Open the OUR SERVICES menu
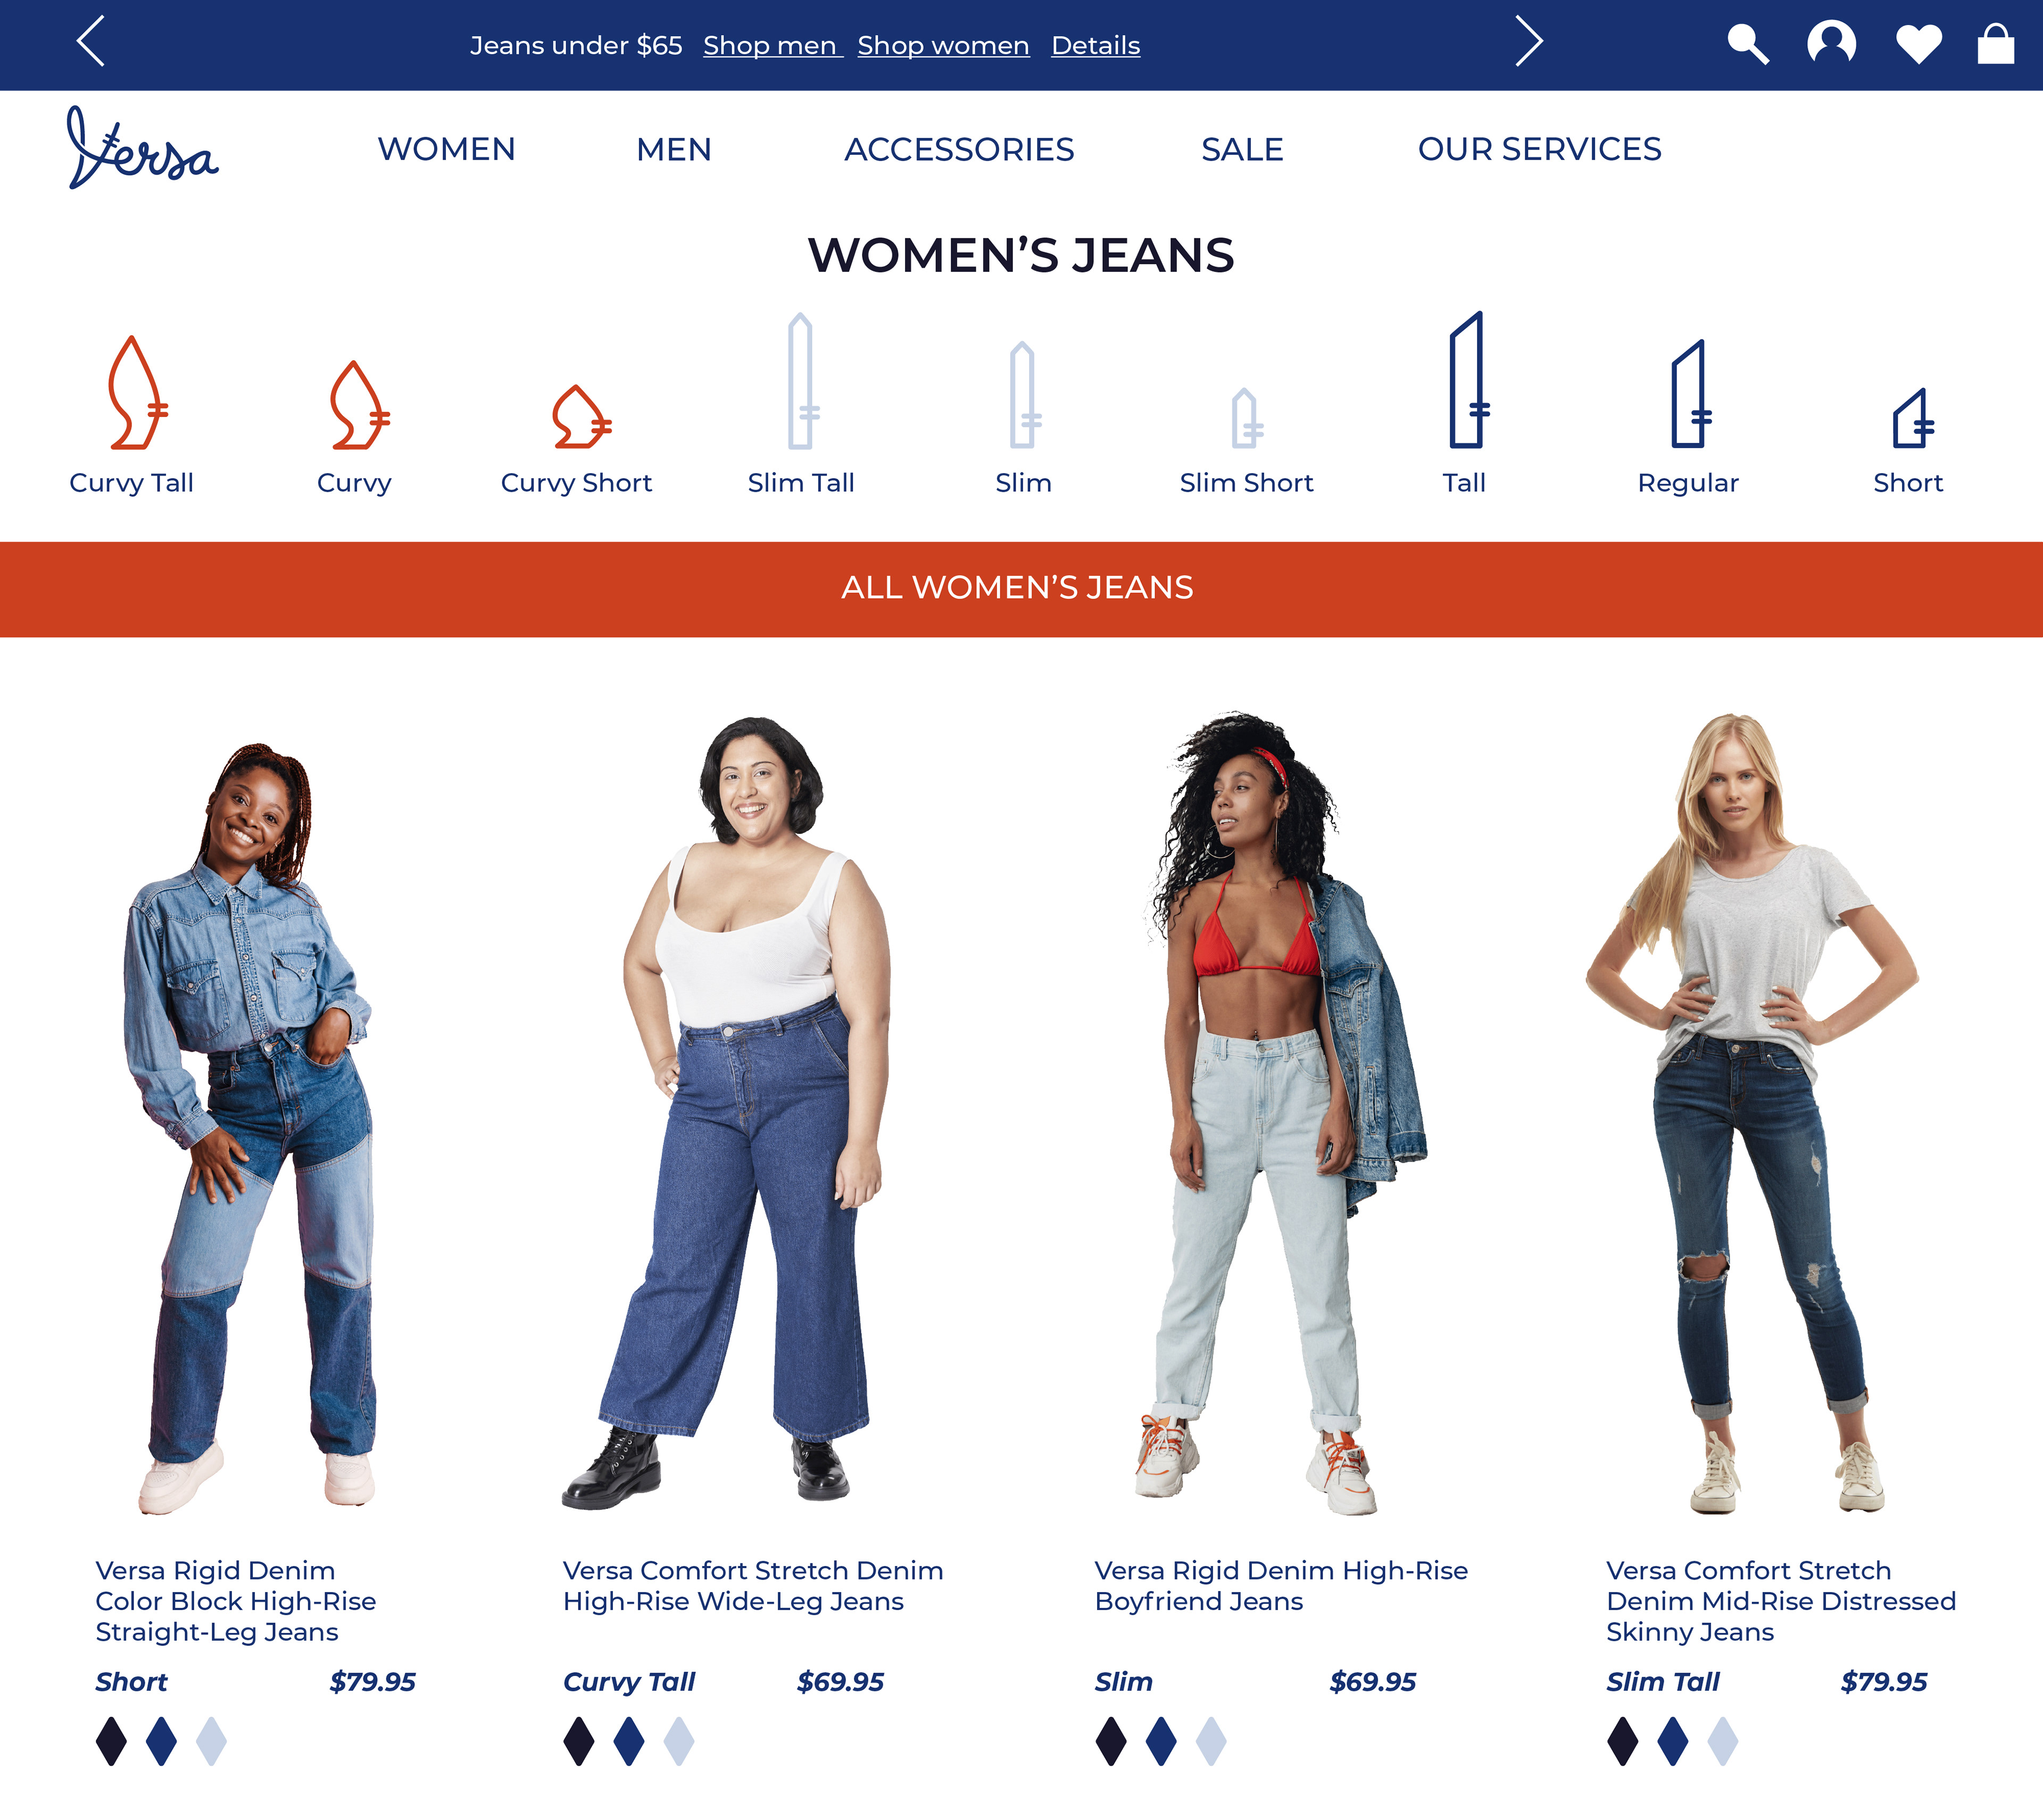The image size is (2043, 1820). point(1539,149)
